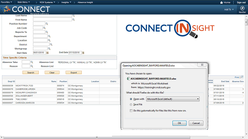Click Sign out link
Image resolution: width=248 pixels, height=139 pixels.
241,2
